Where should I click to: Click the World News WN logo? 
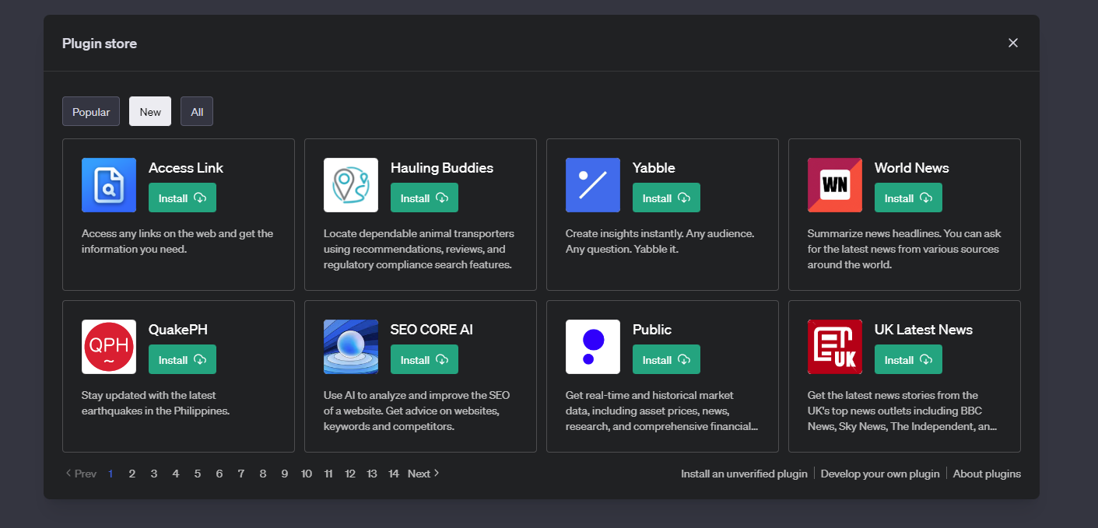(835, 185)
